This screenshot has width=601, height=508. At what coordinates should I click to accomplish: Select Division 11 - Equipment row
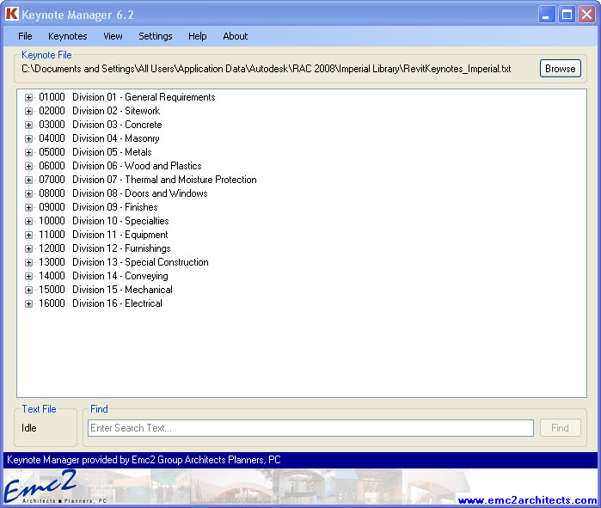(x=103, y=235)
